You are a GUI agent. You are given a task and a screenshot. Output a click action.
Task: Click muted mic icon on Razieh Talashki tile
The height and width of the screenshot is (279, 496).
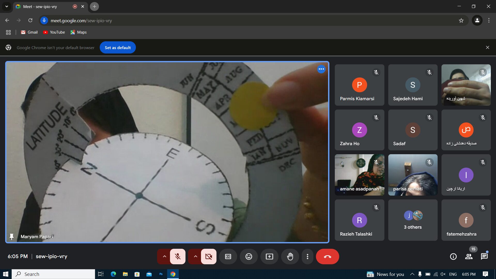tap(376, 207)
